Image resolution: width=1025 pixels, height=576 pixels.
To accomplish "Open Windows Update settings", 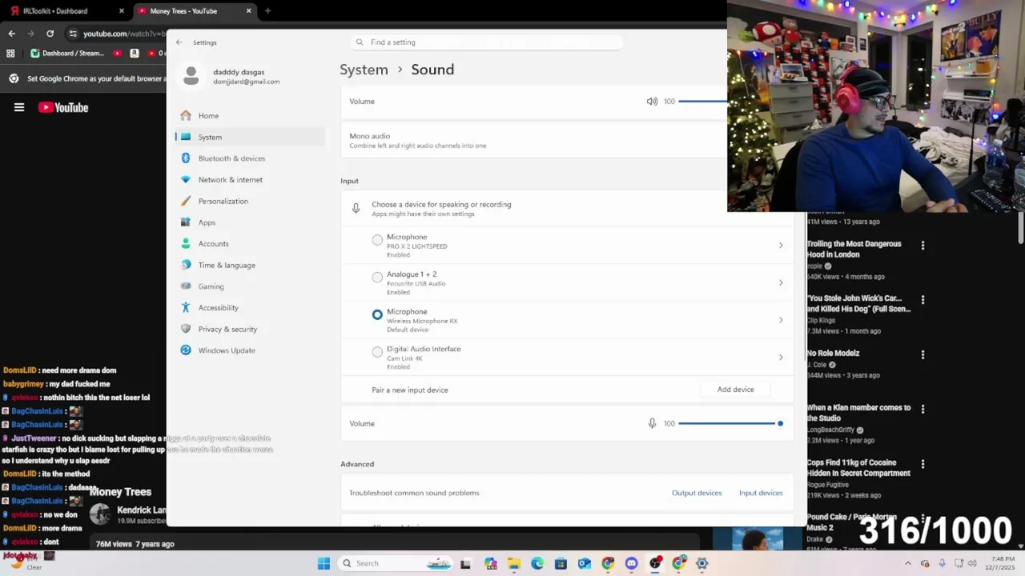I will coord(249,350).
